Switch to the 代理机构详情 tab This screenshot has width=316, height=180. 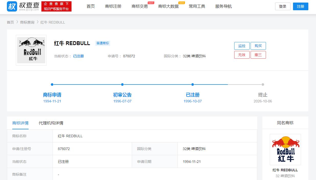(51, 123)
